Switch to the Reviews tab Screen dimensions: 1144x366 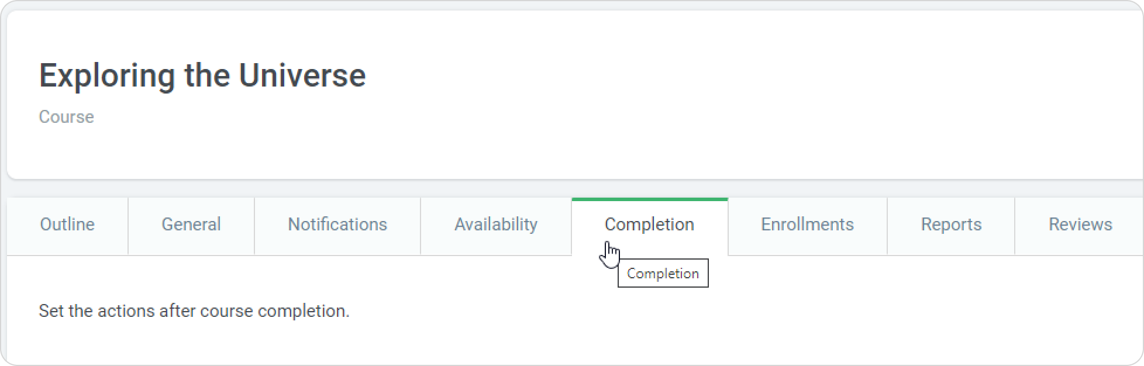[x=1080, y=225]
